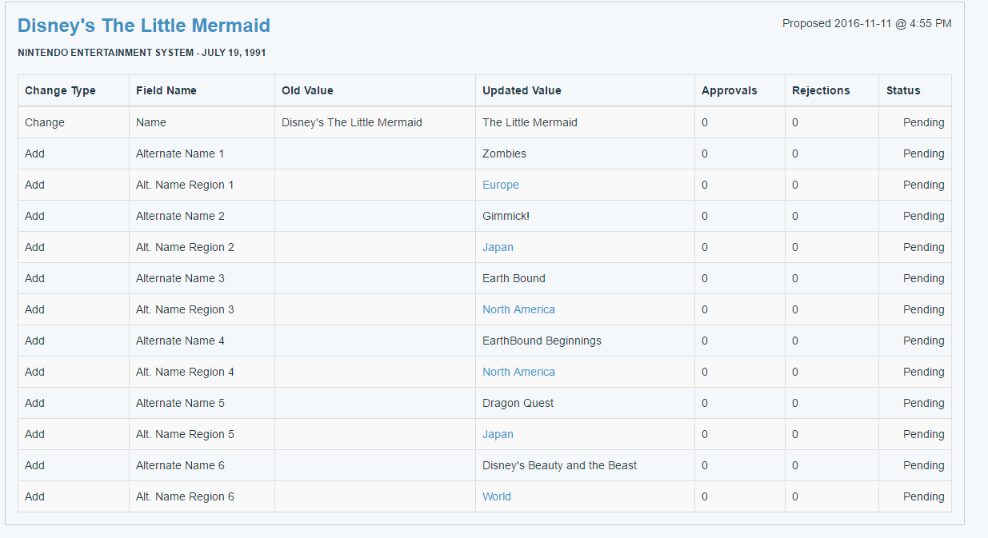Click the Old Value column header

(375, 90)
